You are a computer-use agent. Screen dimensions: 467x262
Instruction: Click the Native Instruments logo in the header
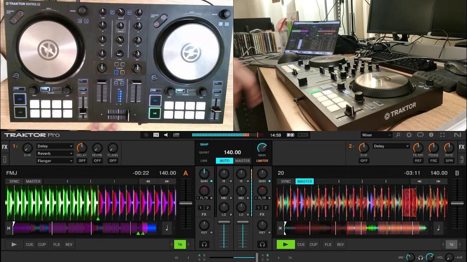(458, 135)
